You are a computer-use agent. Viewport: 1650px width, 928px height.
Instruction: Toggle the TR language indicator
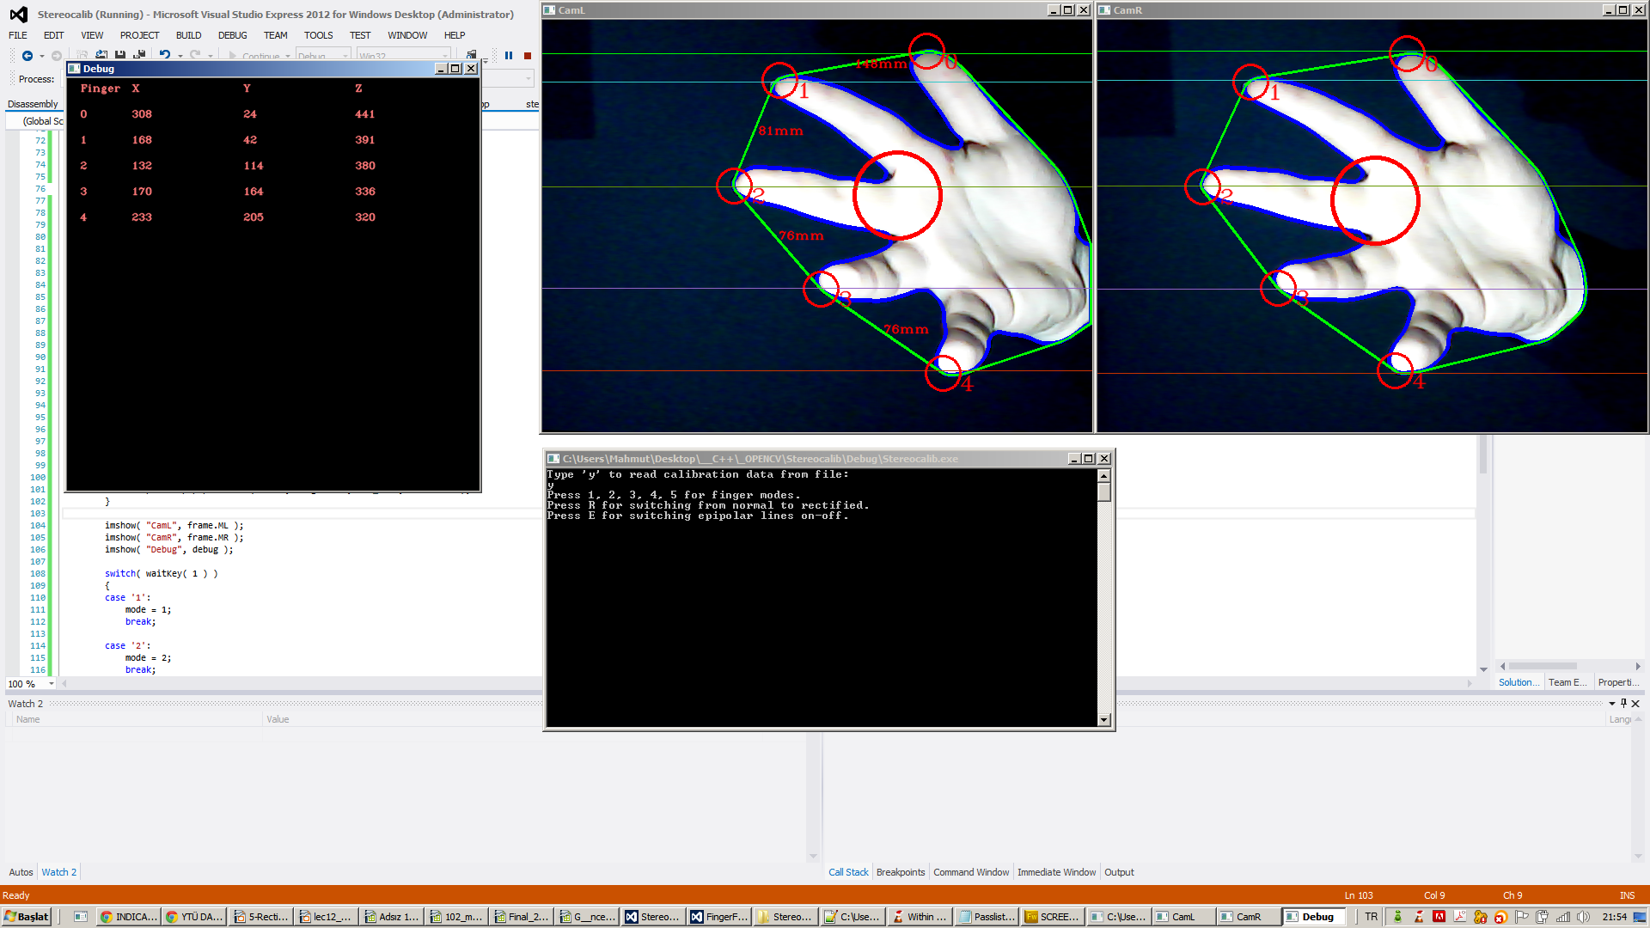click(x=1371, y=917)
